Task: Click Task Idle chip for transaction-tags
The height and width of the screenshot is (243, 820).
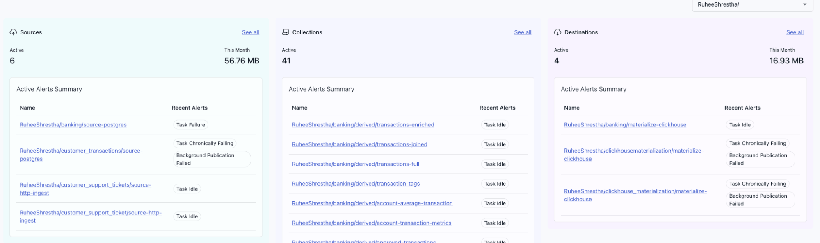Action: click(x=495, y=184)
